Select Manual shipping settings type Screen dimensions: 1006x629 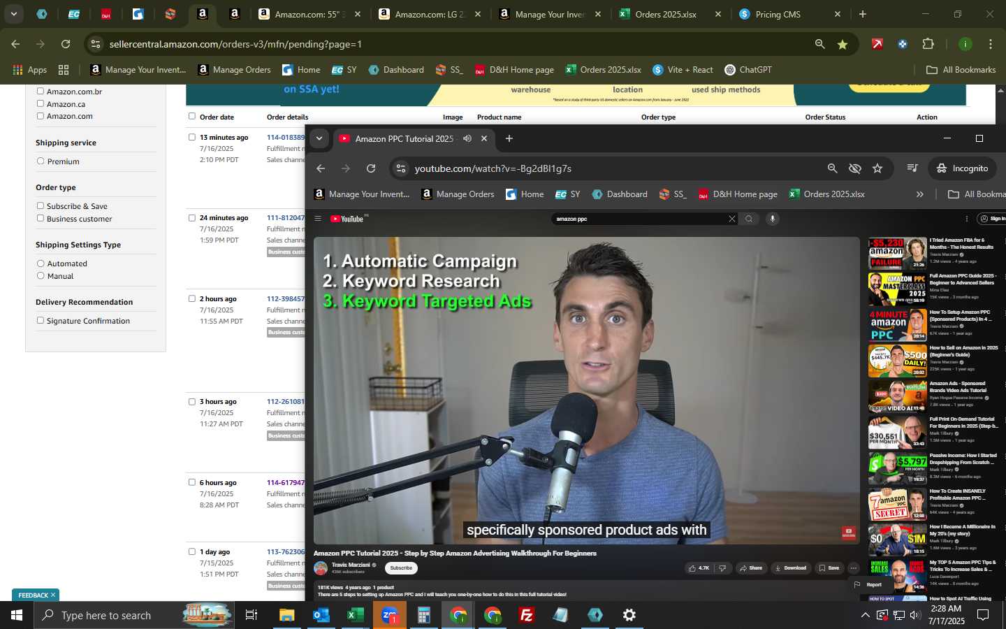[x=41, y=276]
